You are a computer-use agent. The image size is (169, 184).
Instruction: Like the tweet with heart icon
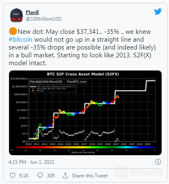pyautogui.click(x=12, y=175)
